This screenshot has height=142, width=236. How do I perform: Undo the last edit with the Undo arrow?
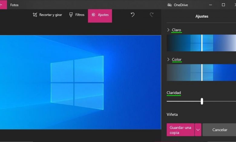(133, 15)
